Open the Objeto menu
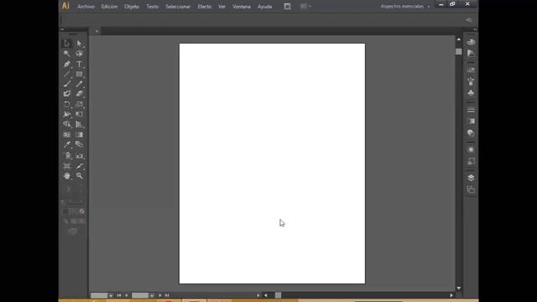This screenshot has width=537, height=302. tap(132, 7)
